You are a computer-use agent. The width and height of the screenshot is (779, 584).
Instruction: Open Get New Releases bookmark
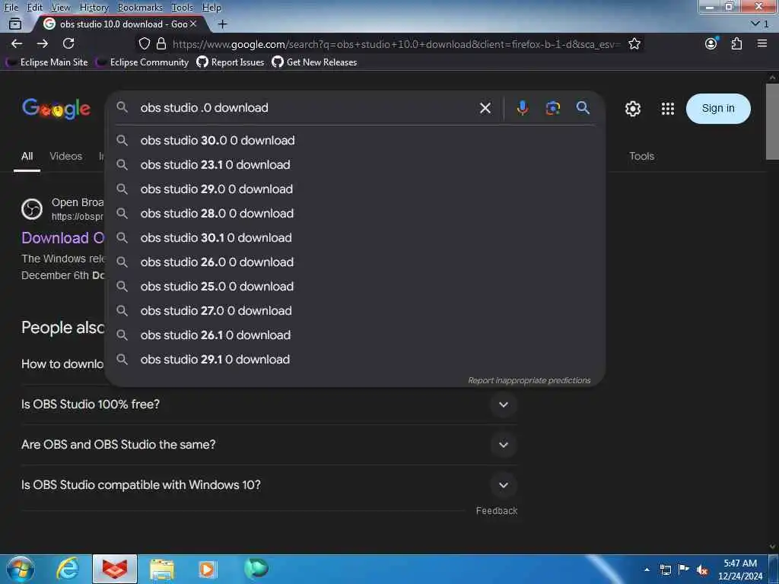point(314,62)
